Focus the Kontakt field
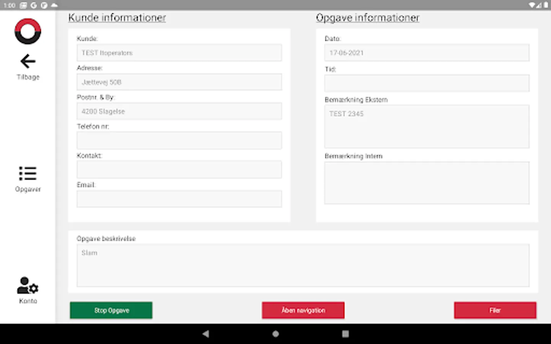Image resolution: width=551 pixels, height=344 pixels. [x=179, y=170]
